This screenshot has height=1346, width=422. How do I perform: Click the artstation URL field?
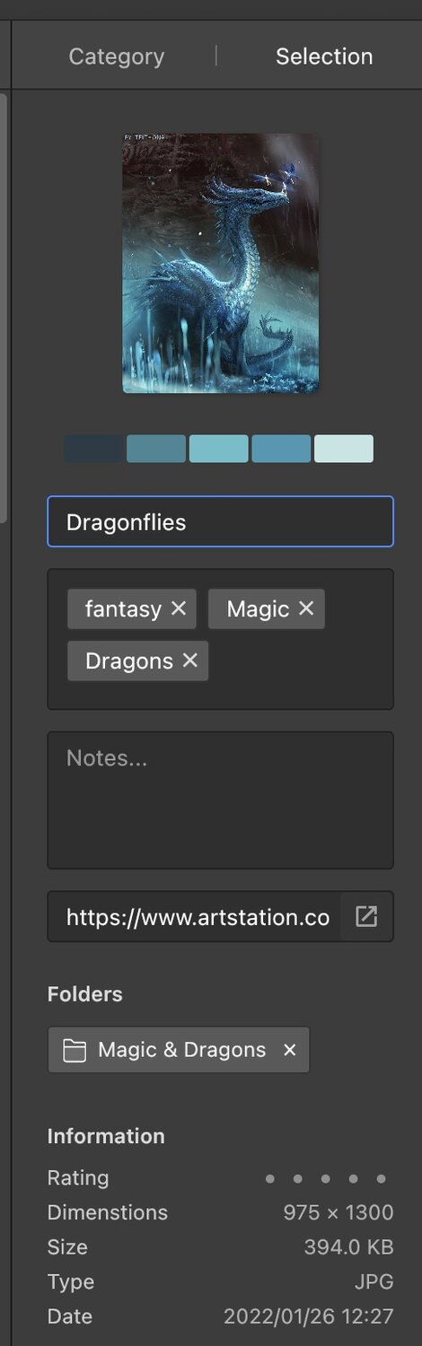point(194,916)
